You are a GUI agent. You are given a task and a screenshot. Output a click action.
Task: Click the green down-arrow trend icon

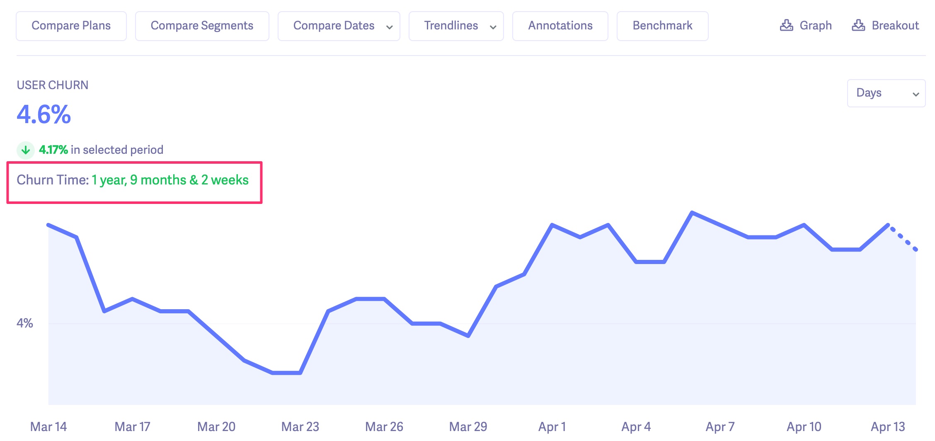coord(26,150)
